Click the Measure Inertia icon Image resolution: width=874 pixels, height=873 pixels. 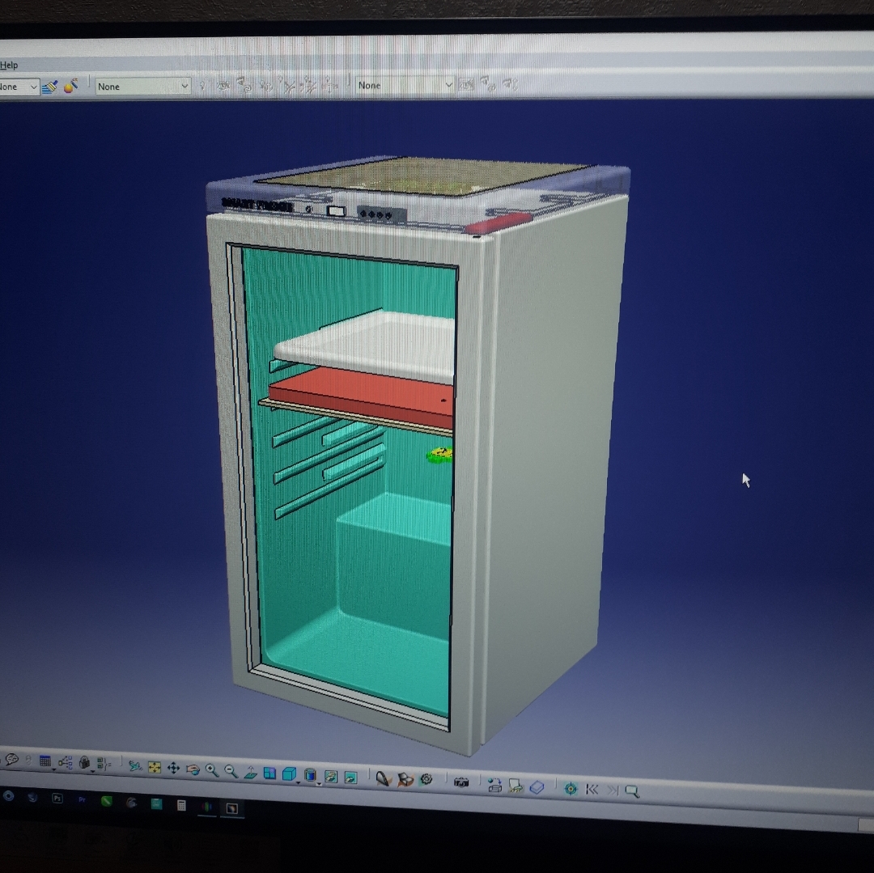click(405, 779)
